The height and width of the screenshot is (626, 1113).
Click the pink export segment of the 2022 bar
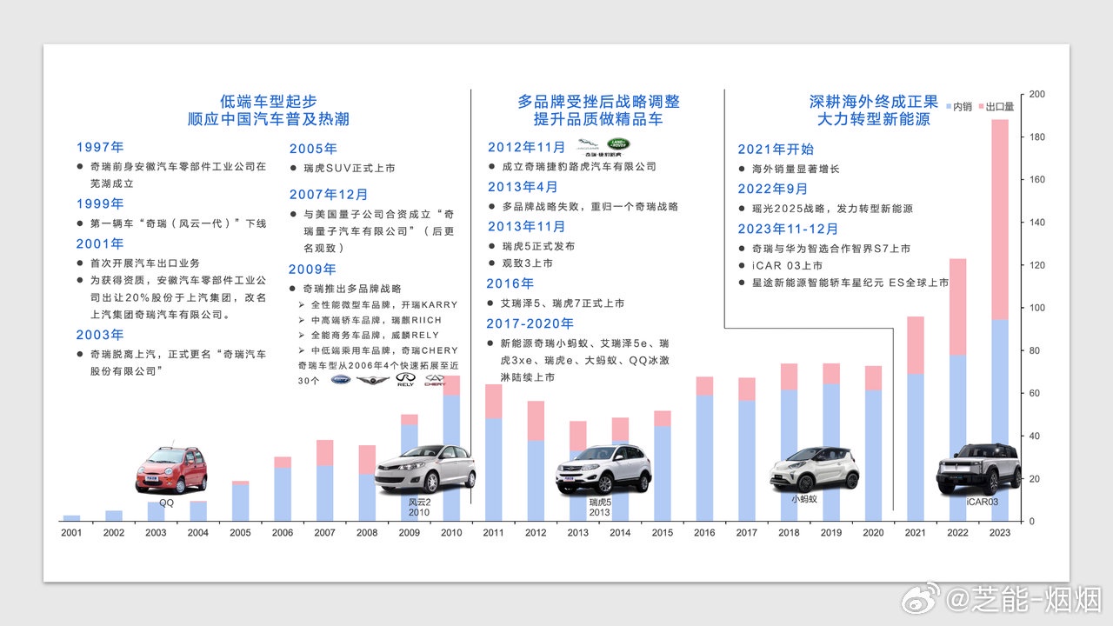tap(957, 307)
